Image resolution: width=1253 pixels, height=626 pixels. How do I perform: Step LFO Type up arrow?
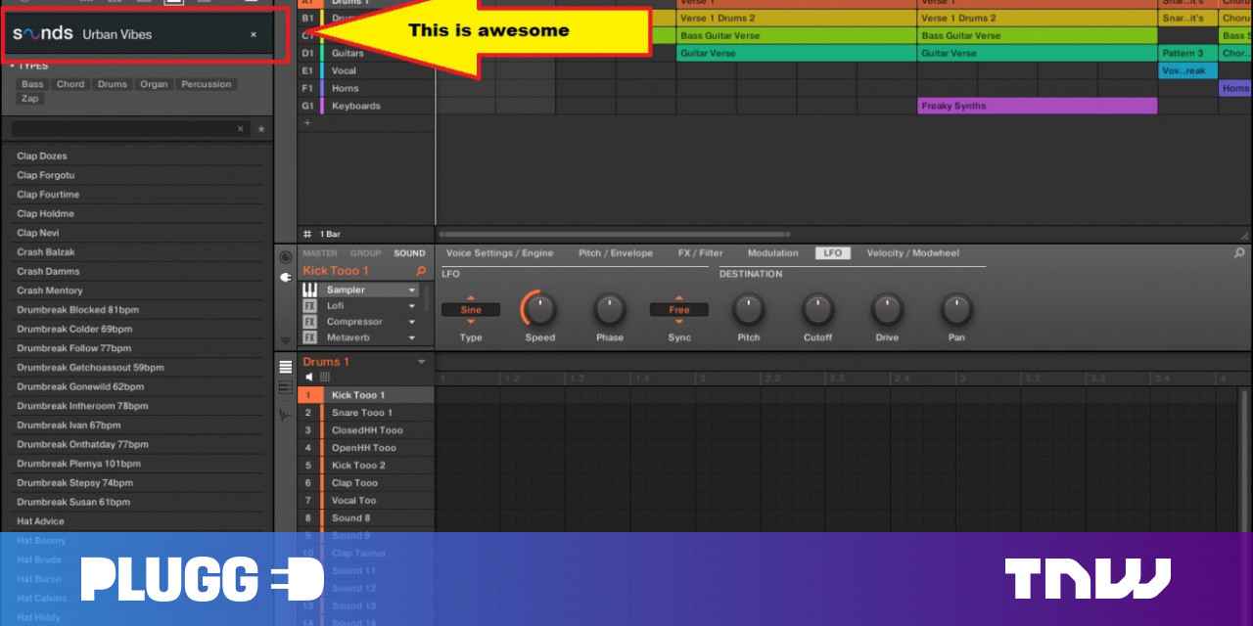pyautogui.click(x=471, y=297)
